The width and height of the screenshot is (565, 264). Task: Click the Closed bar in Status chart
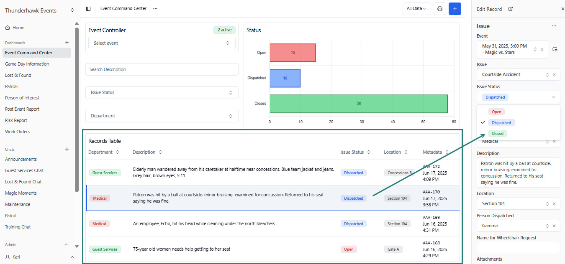[359, 104]
